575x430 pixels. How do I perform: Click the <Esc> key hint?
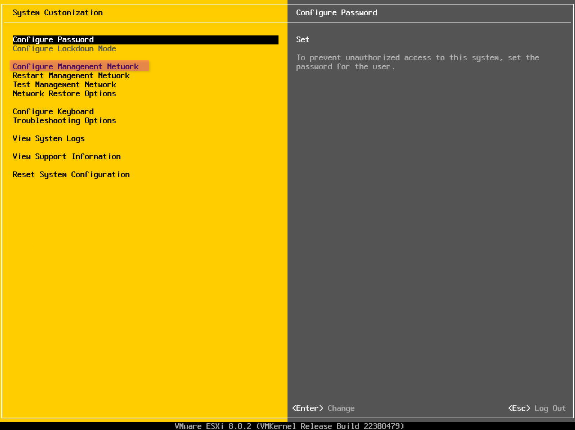[x=519, y=409]
